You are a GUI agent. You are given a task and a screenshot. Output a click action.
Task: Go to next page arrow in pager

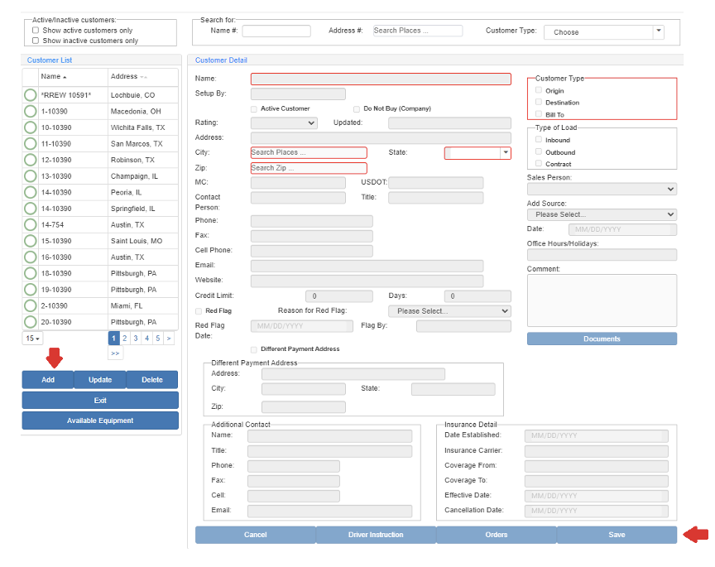pyautogui.click(x=169, y=339)
